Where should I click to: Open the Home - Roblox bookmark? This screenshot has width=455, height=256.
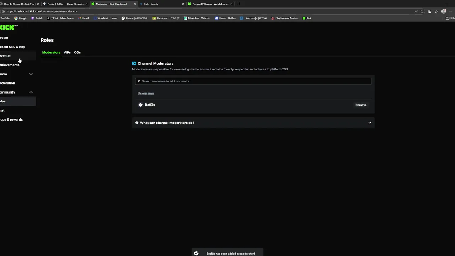click(225, 18)
